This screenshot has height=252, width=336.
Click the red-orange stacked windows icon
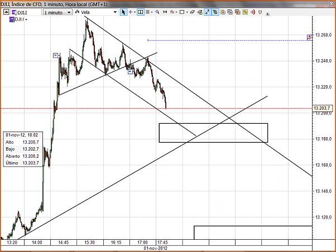238,12
